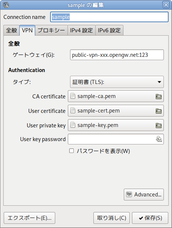Viewport: 172px width, 228px height.
Task: Click the document icon beside sample-key.pem
Action: coord(73,125)
